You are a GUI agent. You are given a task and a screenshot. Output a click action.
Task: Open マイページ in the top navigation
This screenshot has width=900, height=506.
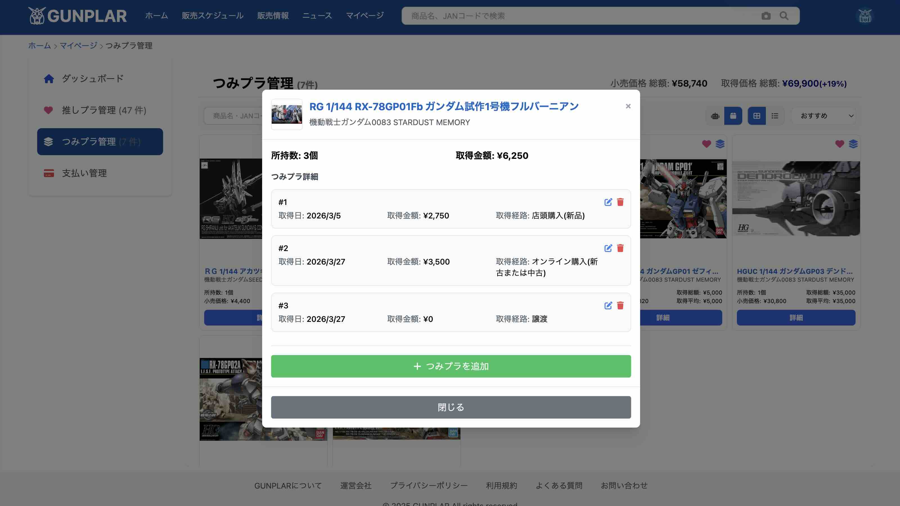coord(365,16)
